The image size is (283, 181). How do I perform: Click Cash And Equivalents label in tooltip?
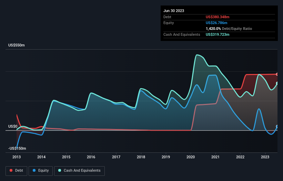click(x=182, y=34)
